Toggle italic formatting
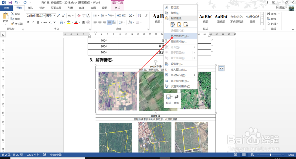 click(x=33, y=22)
